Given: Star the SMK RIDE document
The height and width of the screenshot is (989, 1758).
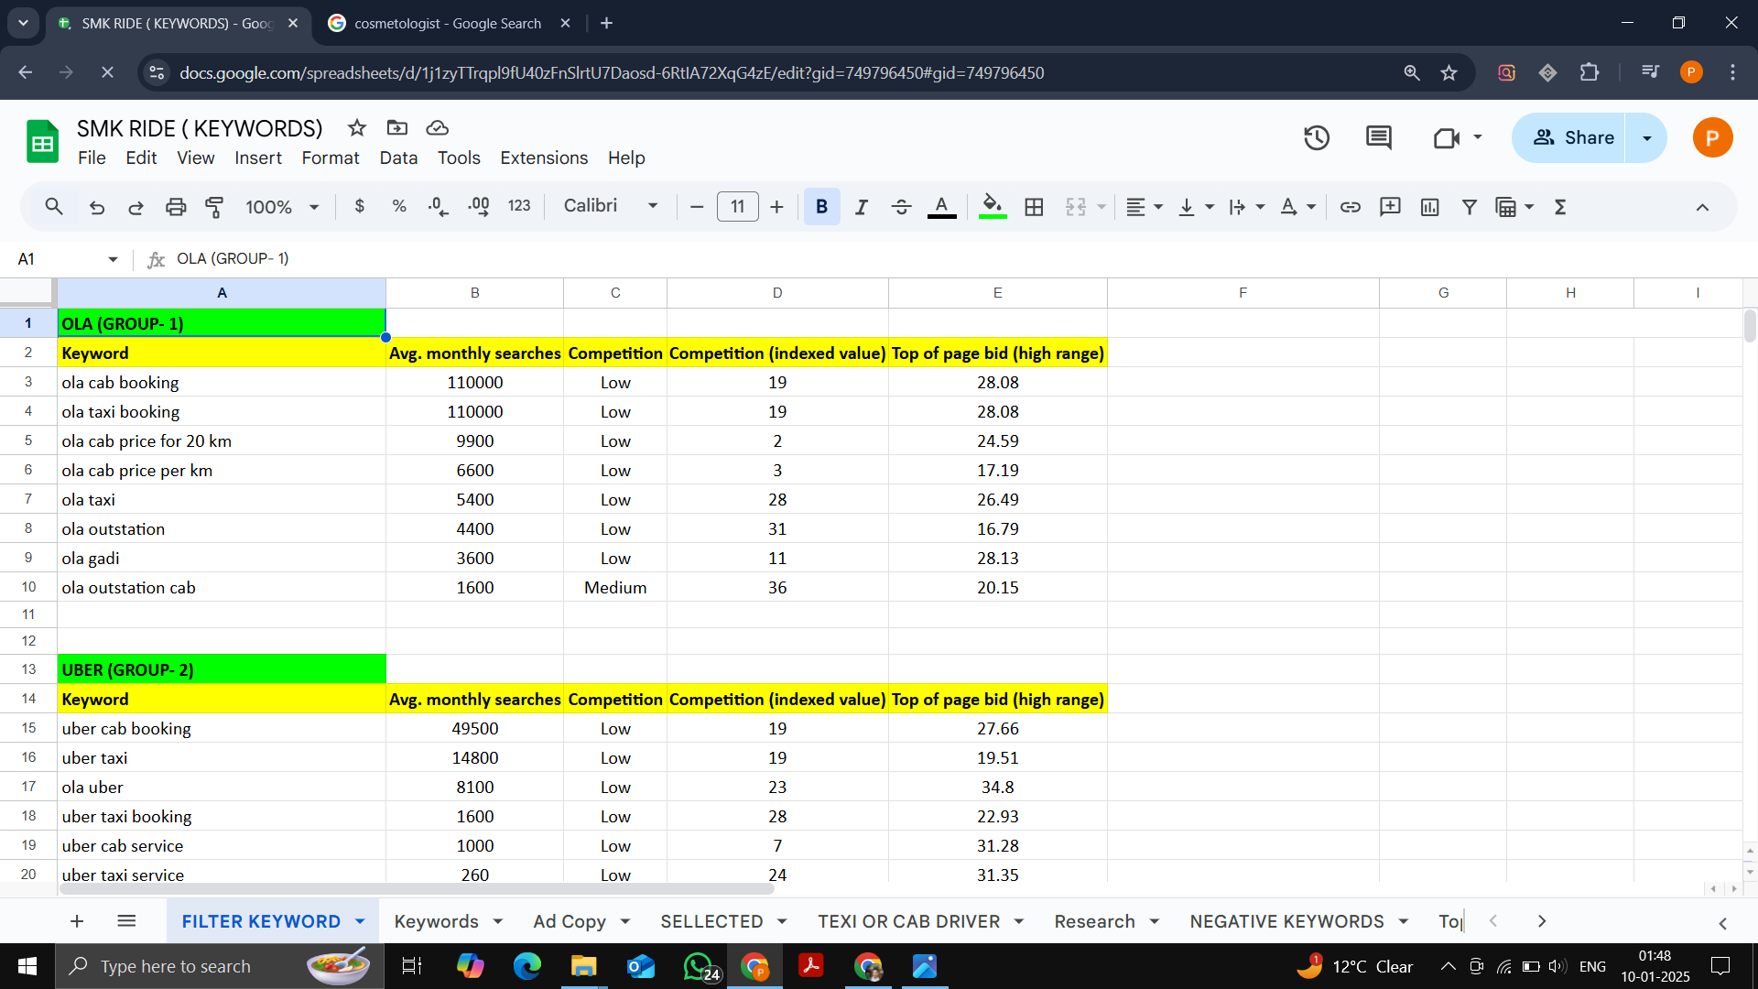Looking at the screenshot, I should [357, 127].
